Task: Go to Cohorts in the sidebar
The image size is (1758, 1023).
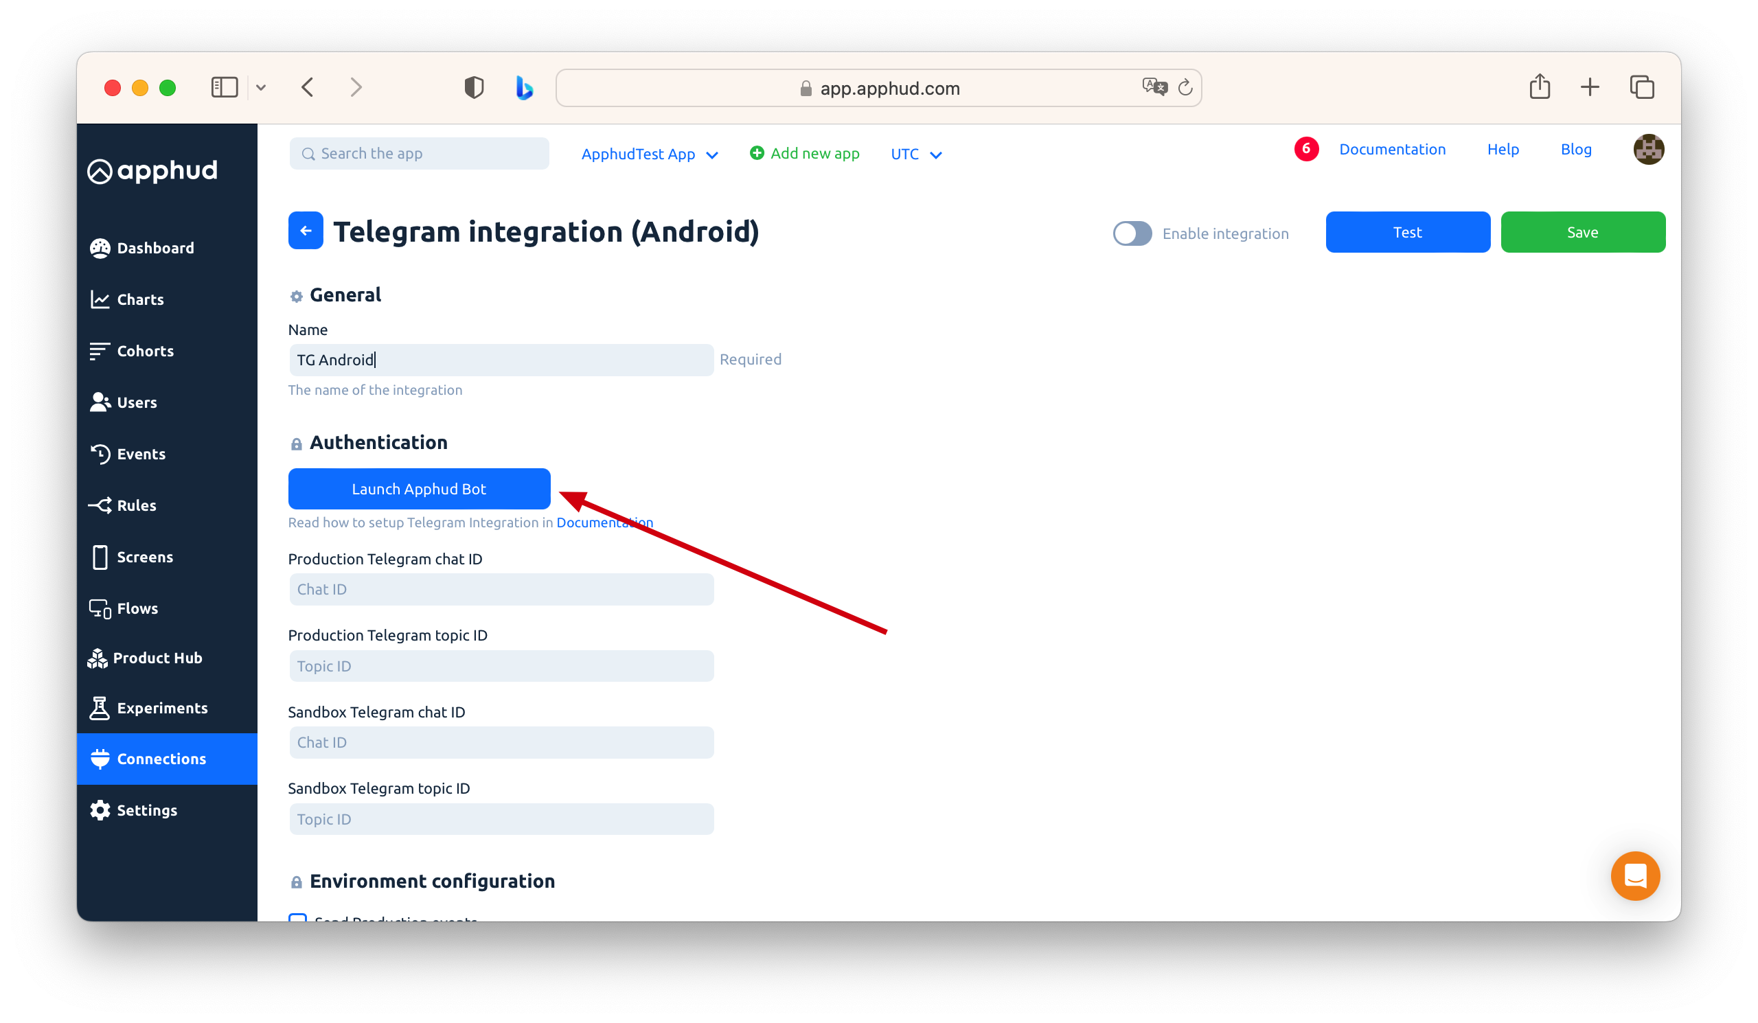Action: click(132, 351)
